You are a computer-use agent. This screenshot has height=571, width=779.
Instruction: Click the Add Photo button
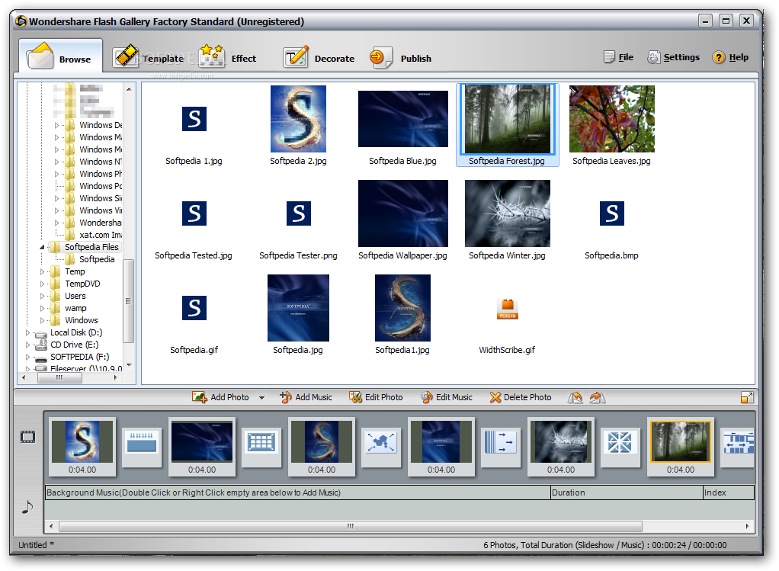220,397
